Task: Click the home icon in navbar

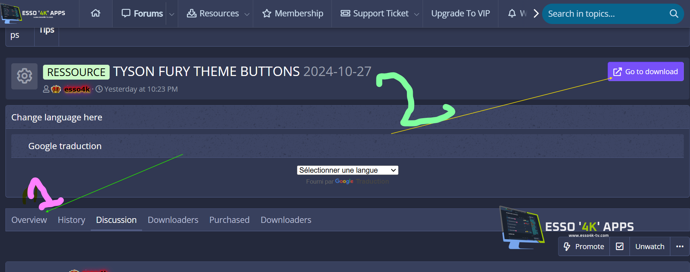Action: (95, 13)
